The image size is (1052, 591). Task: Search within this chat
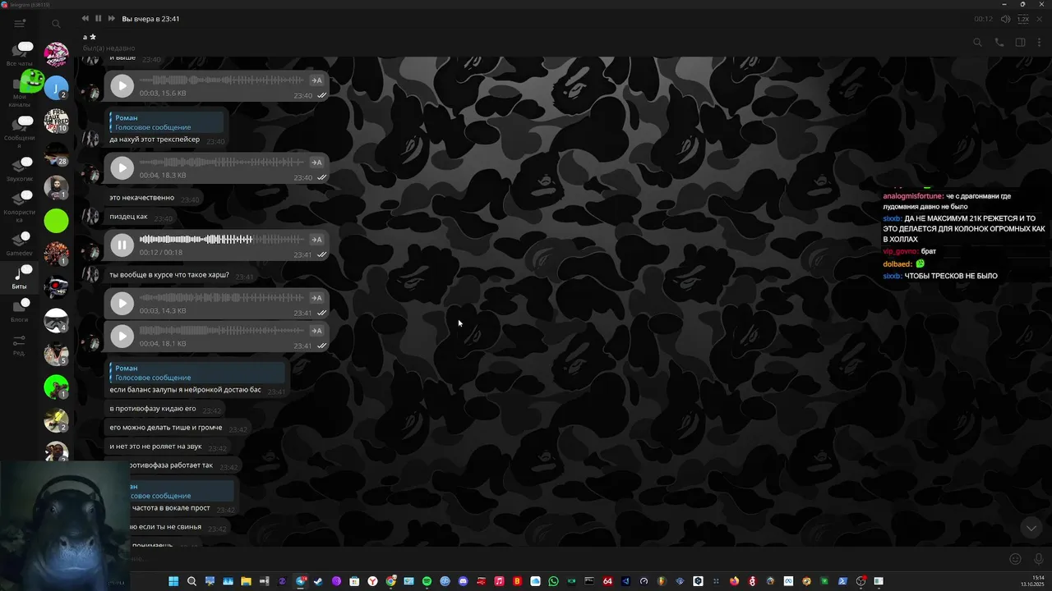point(977,43)
